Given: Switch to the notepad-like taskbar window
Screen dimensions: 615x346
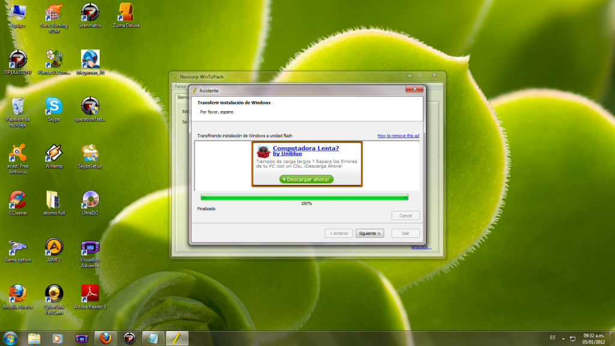Looking at the screenshot, I should 153,338.
